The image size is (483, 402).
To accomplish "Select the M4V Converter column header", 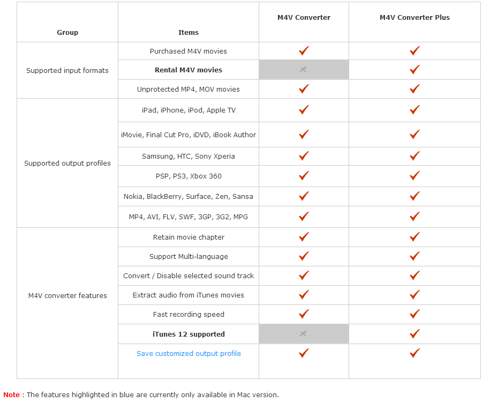I will [304, 17].
